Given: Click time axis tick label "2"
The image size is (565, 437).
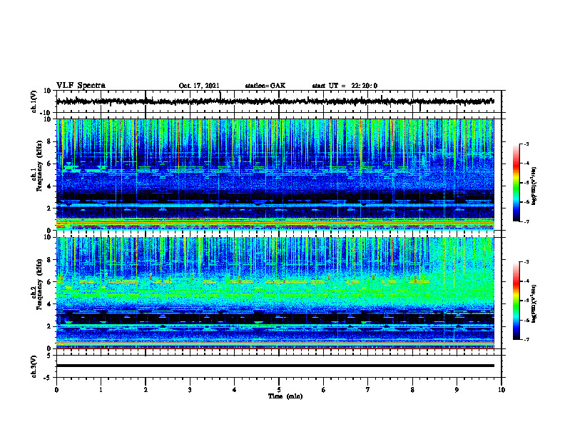Looking at the screenshot, I should click(x=146, y=390).
